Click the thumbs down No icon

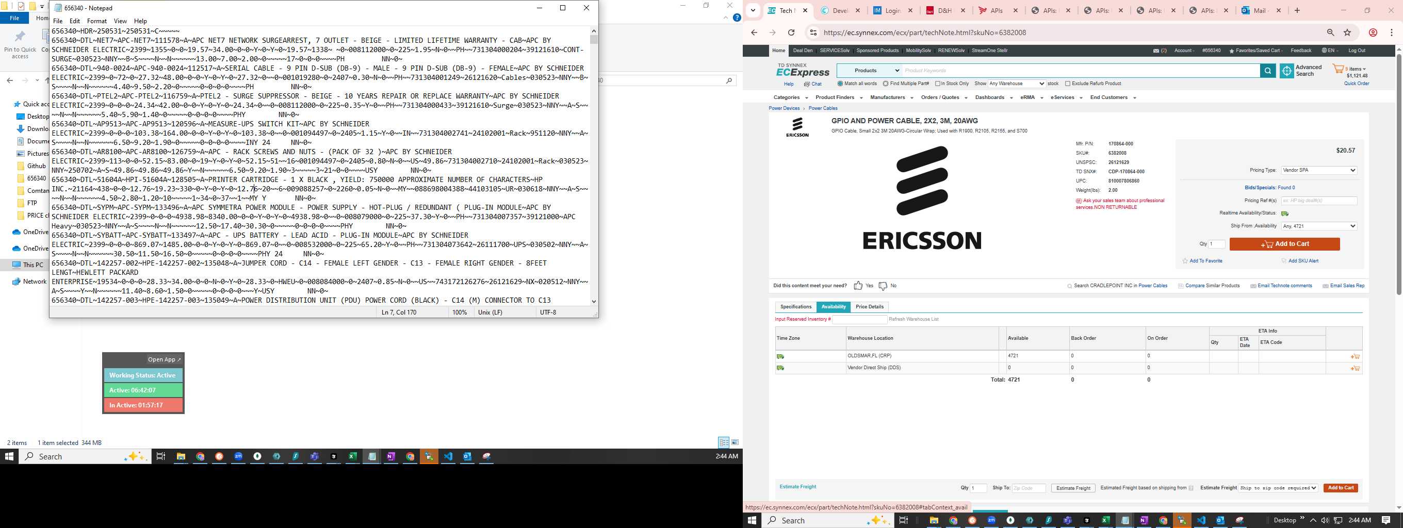point(883,286)
